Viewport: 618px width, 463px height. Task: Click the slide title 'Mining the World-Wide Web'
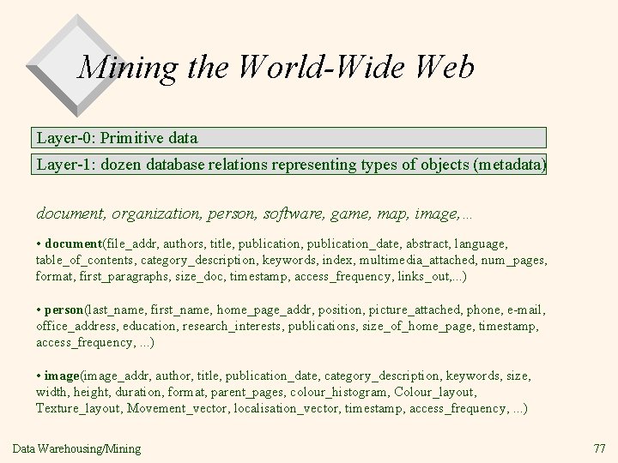(x=276, y=67)
